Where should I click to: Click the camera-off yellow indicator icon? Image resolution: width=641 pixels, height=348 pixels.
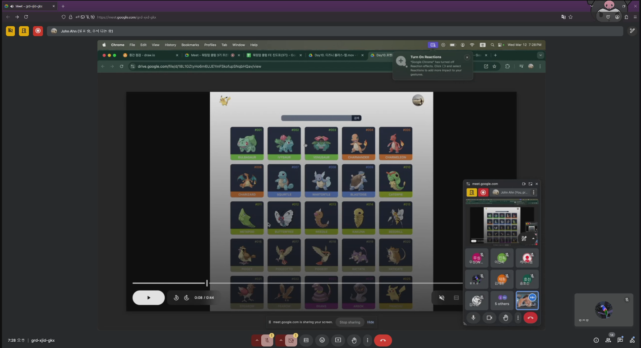point(10,31)
